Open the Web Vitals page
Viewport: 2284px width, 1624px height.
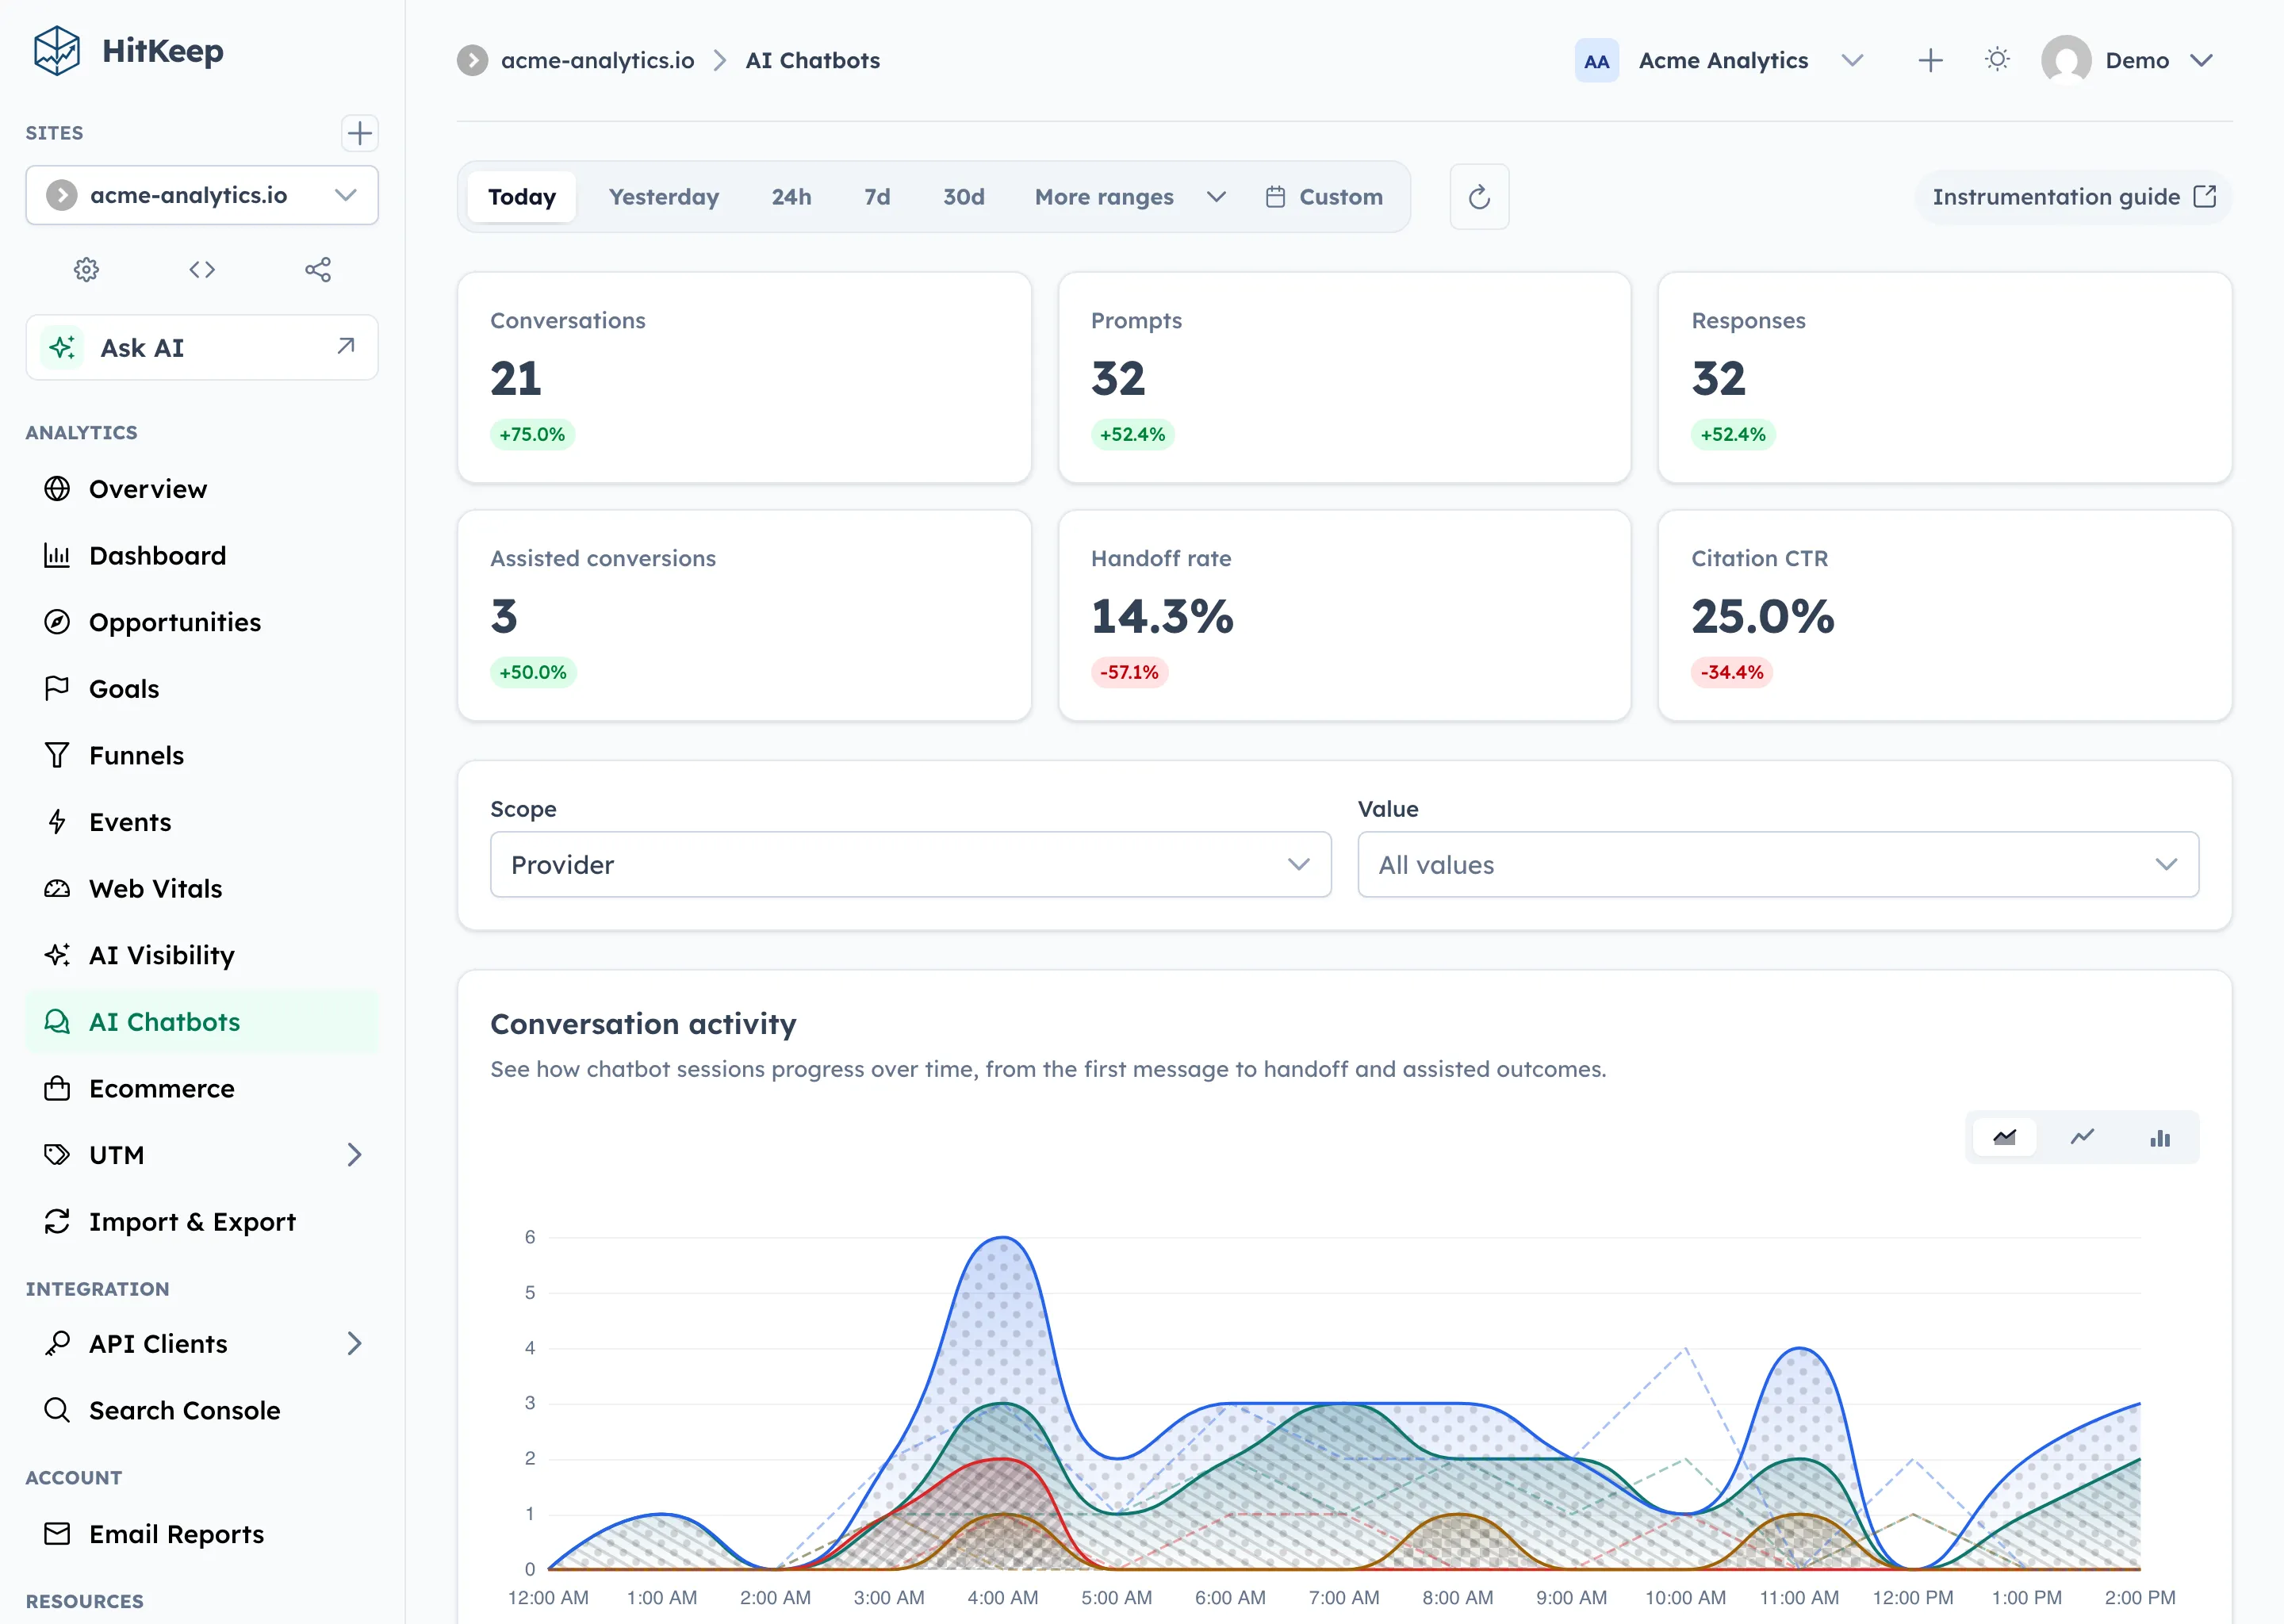click(x=202, y=888)
